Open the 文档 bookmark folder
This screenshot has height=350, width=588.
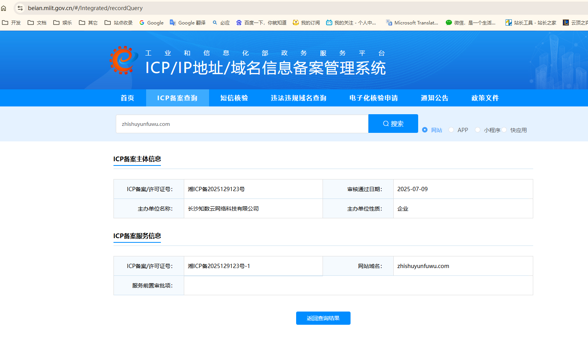click(x=37, y=23)
